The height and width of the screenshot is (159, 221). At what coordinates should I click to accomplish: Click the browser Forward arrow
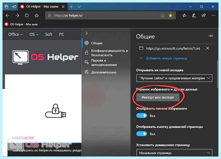[x=17, y=15]
